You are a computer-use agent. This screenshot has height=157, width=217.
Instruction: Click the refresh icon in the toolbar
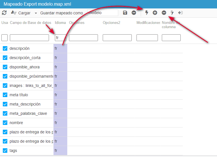4,13
